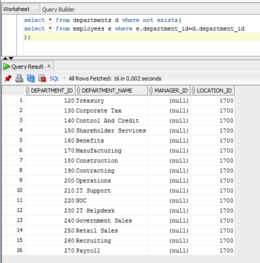Select 'Payroll' cell
Image resolution: width=260 pixels, height=263 pixels.
pyautogui.click(x=111, y=250)
